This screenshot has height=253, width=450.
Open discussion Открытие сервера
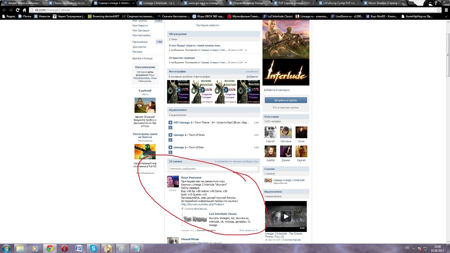tap(182, 58)
